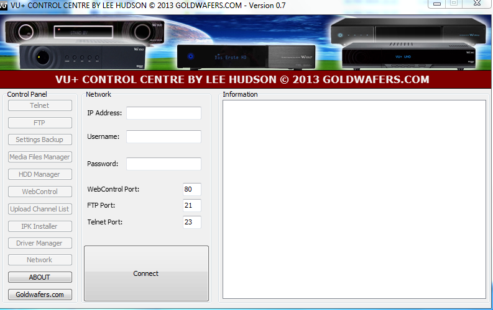493x310 pixels.
Task: Click the 'Control Panel' group title
Action: pos(27,94)
